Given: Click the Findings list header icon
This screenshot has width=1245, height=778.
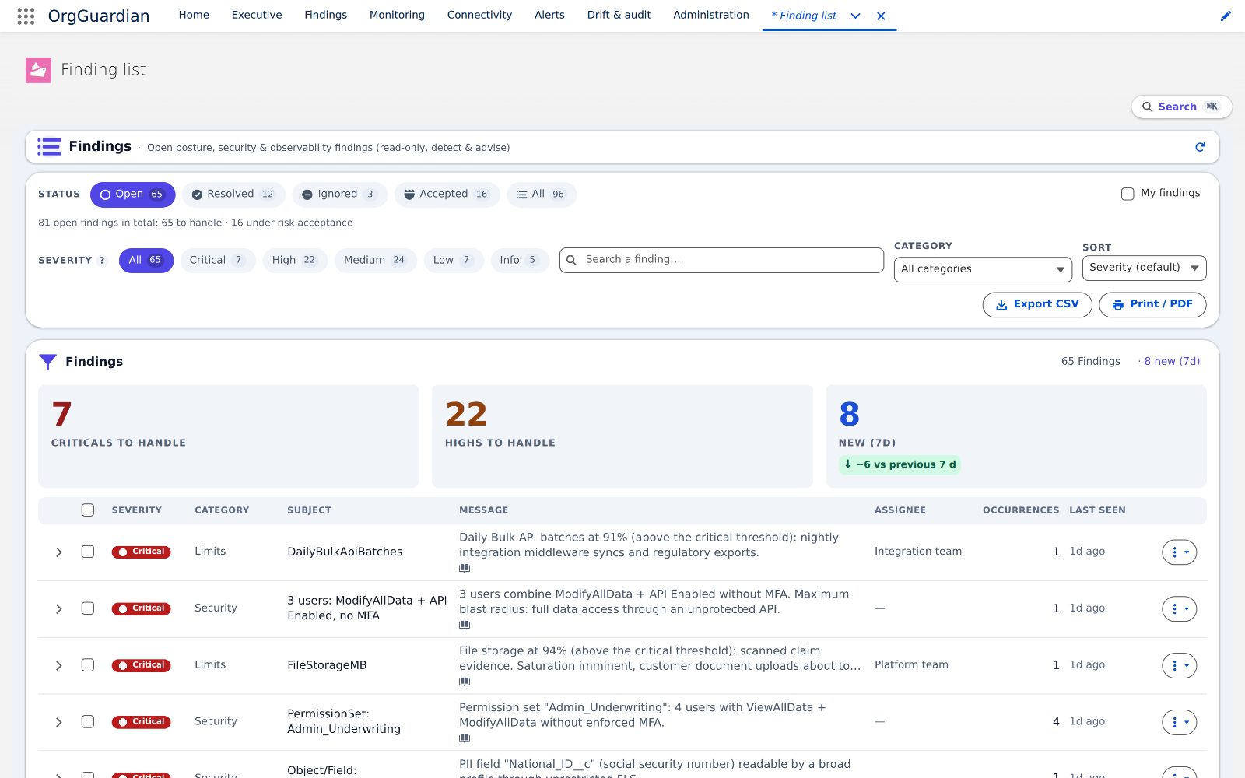Looking at the screenshot, I should [x=49, y=146].
